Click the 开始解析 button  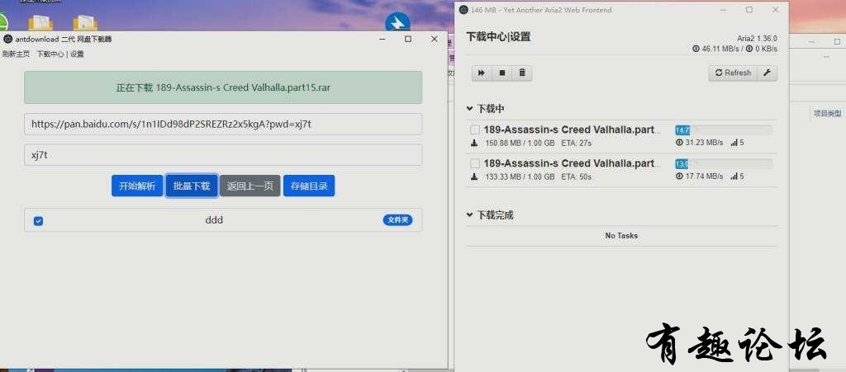(x=137, y=186)
